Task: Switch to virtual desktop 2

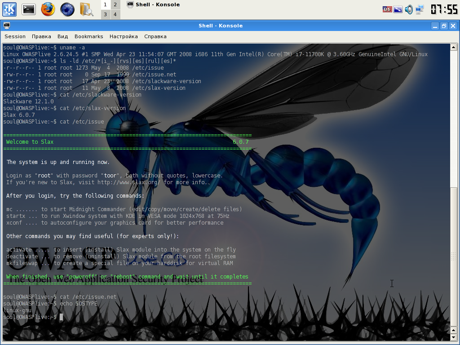Action: pyautogui.click(x=115, y=4)
